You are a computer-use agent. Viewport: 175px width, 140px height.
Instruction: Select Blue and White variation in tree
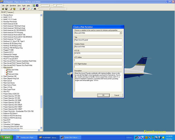pos(13,70)
